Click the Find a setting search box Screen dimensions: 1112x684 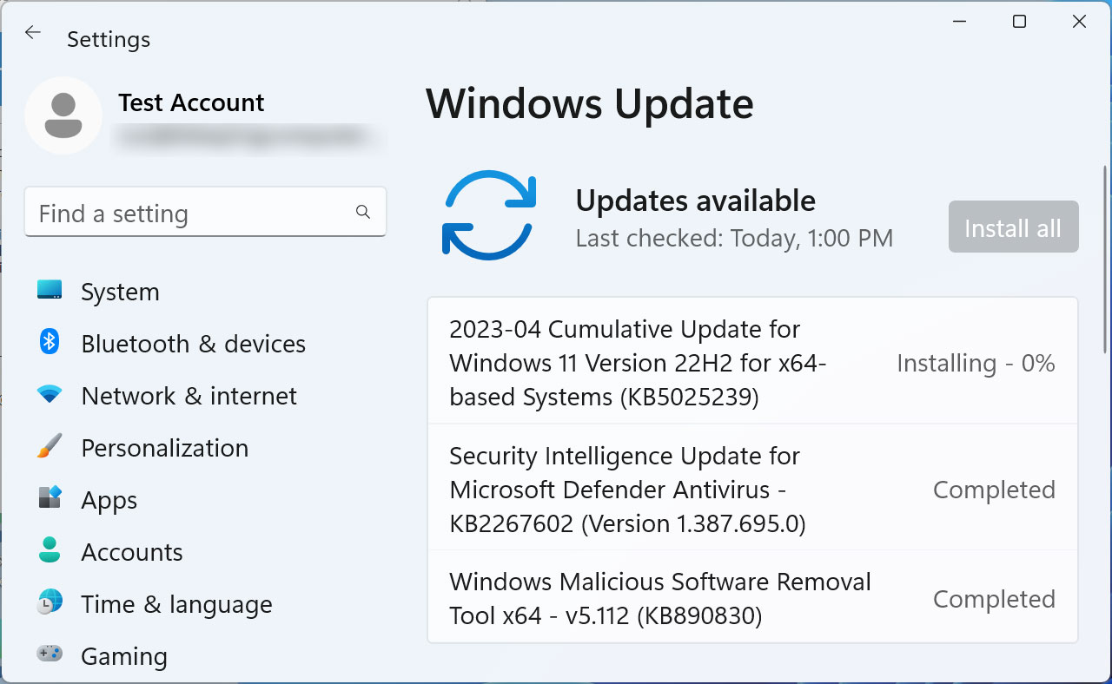pos(205,213)
